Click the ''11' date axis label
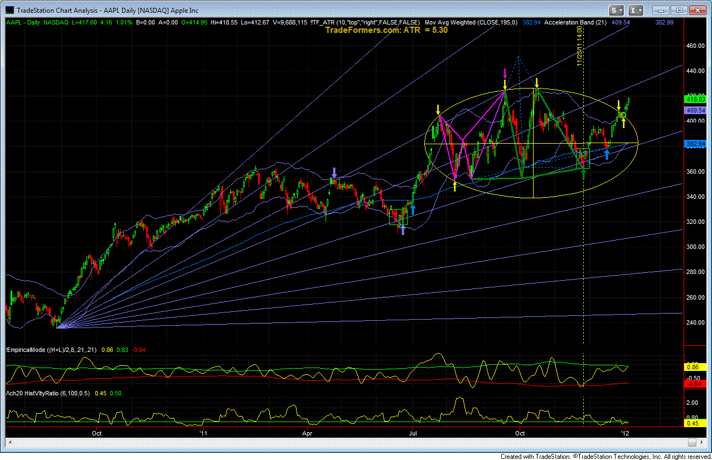 204,432
